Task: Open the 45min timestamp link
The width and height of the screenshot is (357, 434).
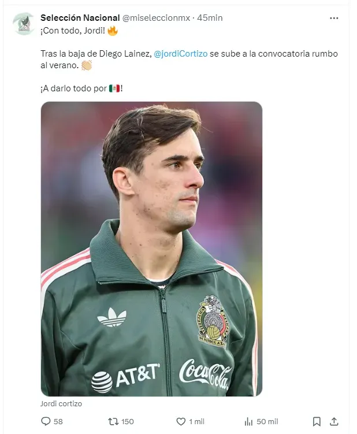Action: click(x=210, y=18)
